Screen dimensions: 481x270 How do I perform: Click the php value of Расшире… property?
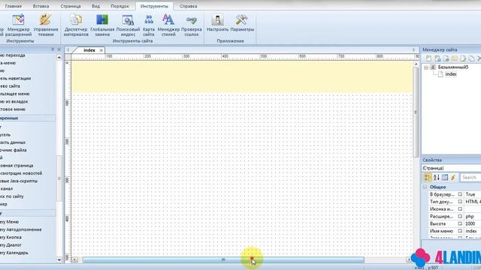pos(470,217)
